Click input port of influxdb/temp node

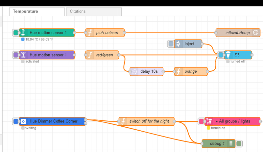pos(216,33)
